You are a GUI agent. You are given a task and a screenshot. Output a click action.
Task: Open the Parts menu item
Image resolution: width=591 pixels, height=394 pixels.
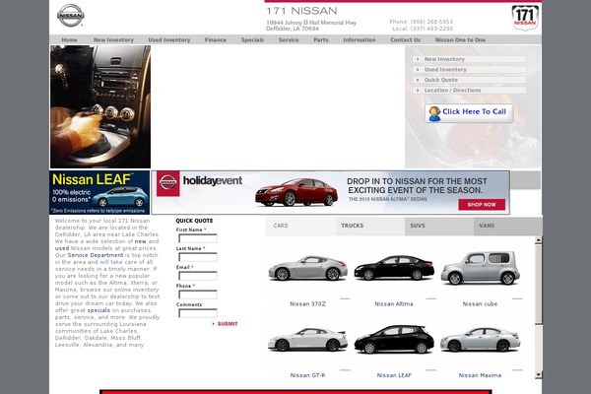tap(321, 40)
